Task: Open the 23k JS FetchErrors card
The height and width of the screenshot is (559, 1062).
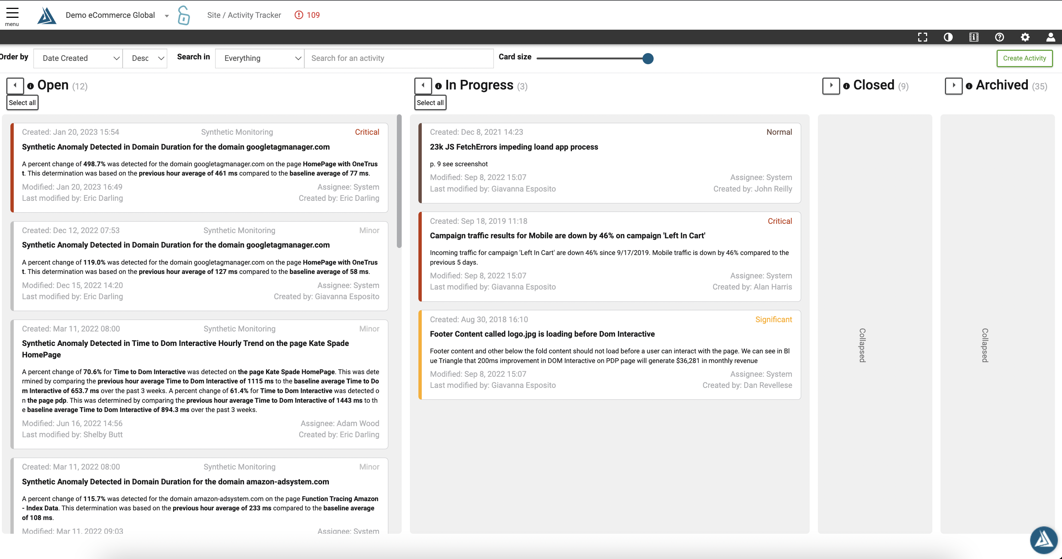Action: [x=609, y=163]
